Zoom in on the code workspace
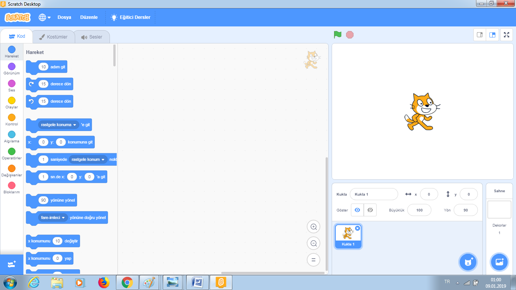 (314, 227)
